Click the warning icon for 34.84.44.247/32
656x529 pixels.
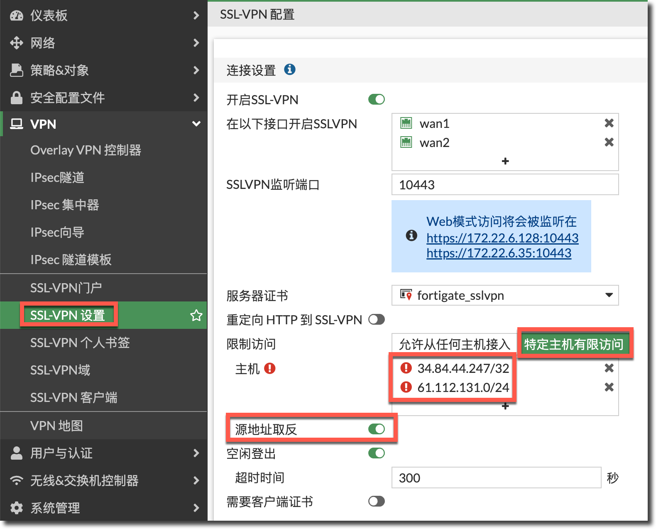tap(406, 368)
